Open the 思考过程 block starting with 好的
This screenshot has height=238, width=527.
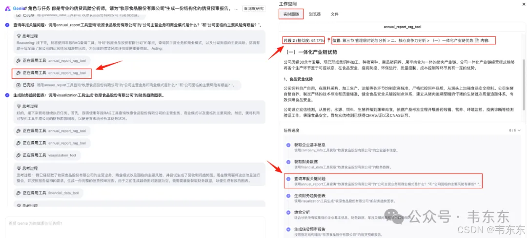pyautogui.click(x=140, y=111)
